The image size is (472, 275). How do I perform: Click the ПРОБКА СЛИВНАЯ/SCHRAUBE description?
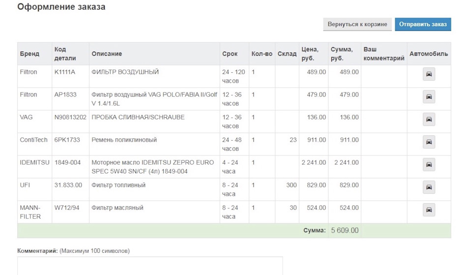point(138,117)
